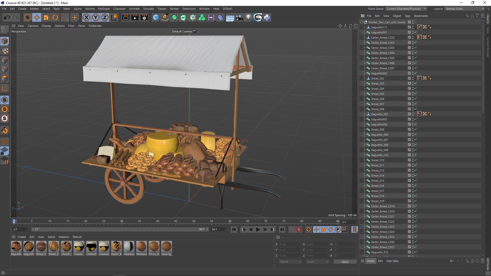Viewport: 491px width, 276px height.
Task: Go to start of animation
Action: coord(234,229)
